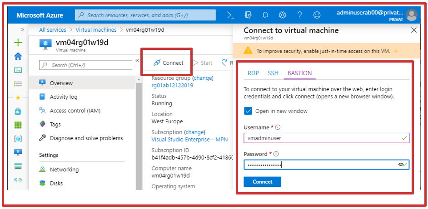Open the account avatar menu
Screen dimensions: 428x209
point(412,15)
